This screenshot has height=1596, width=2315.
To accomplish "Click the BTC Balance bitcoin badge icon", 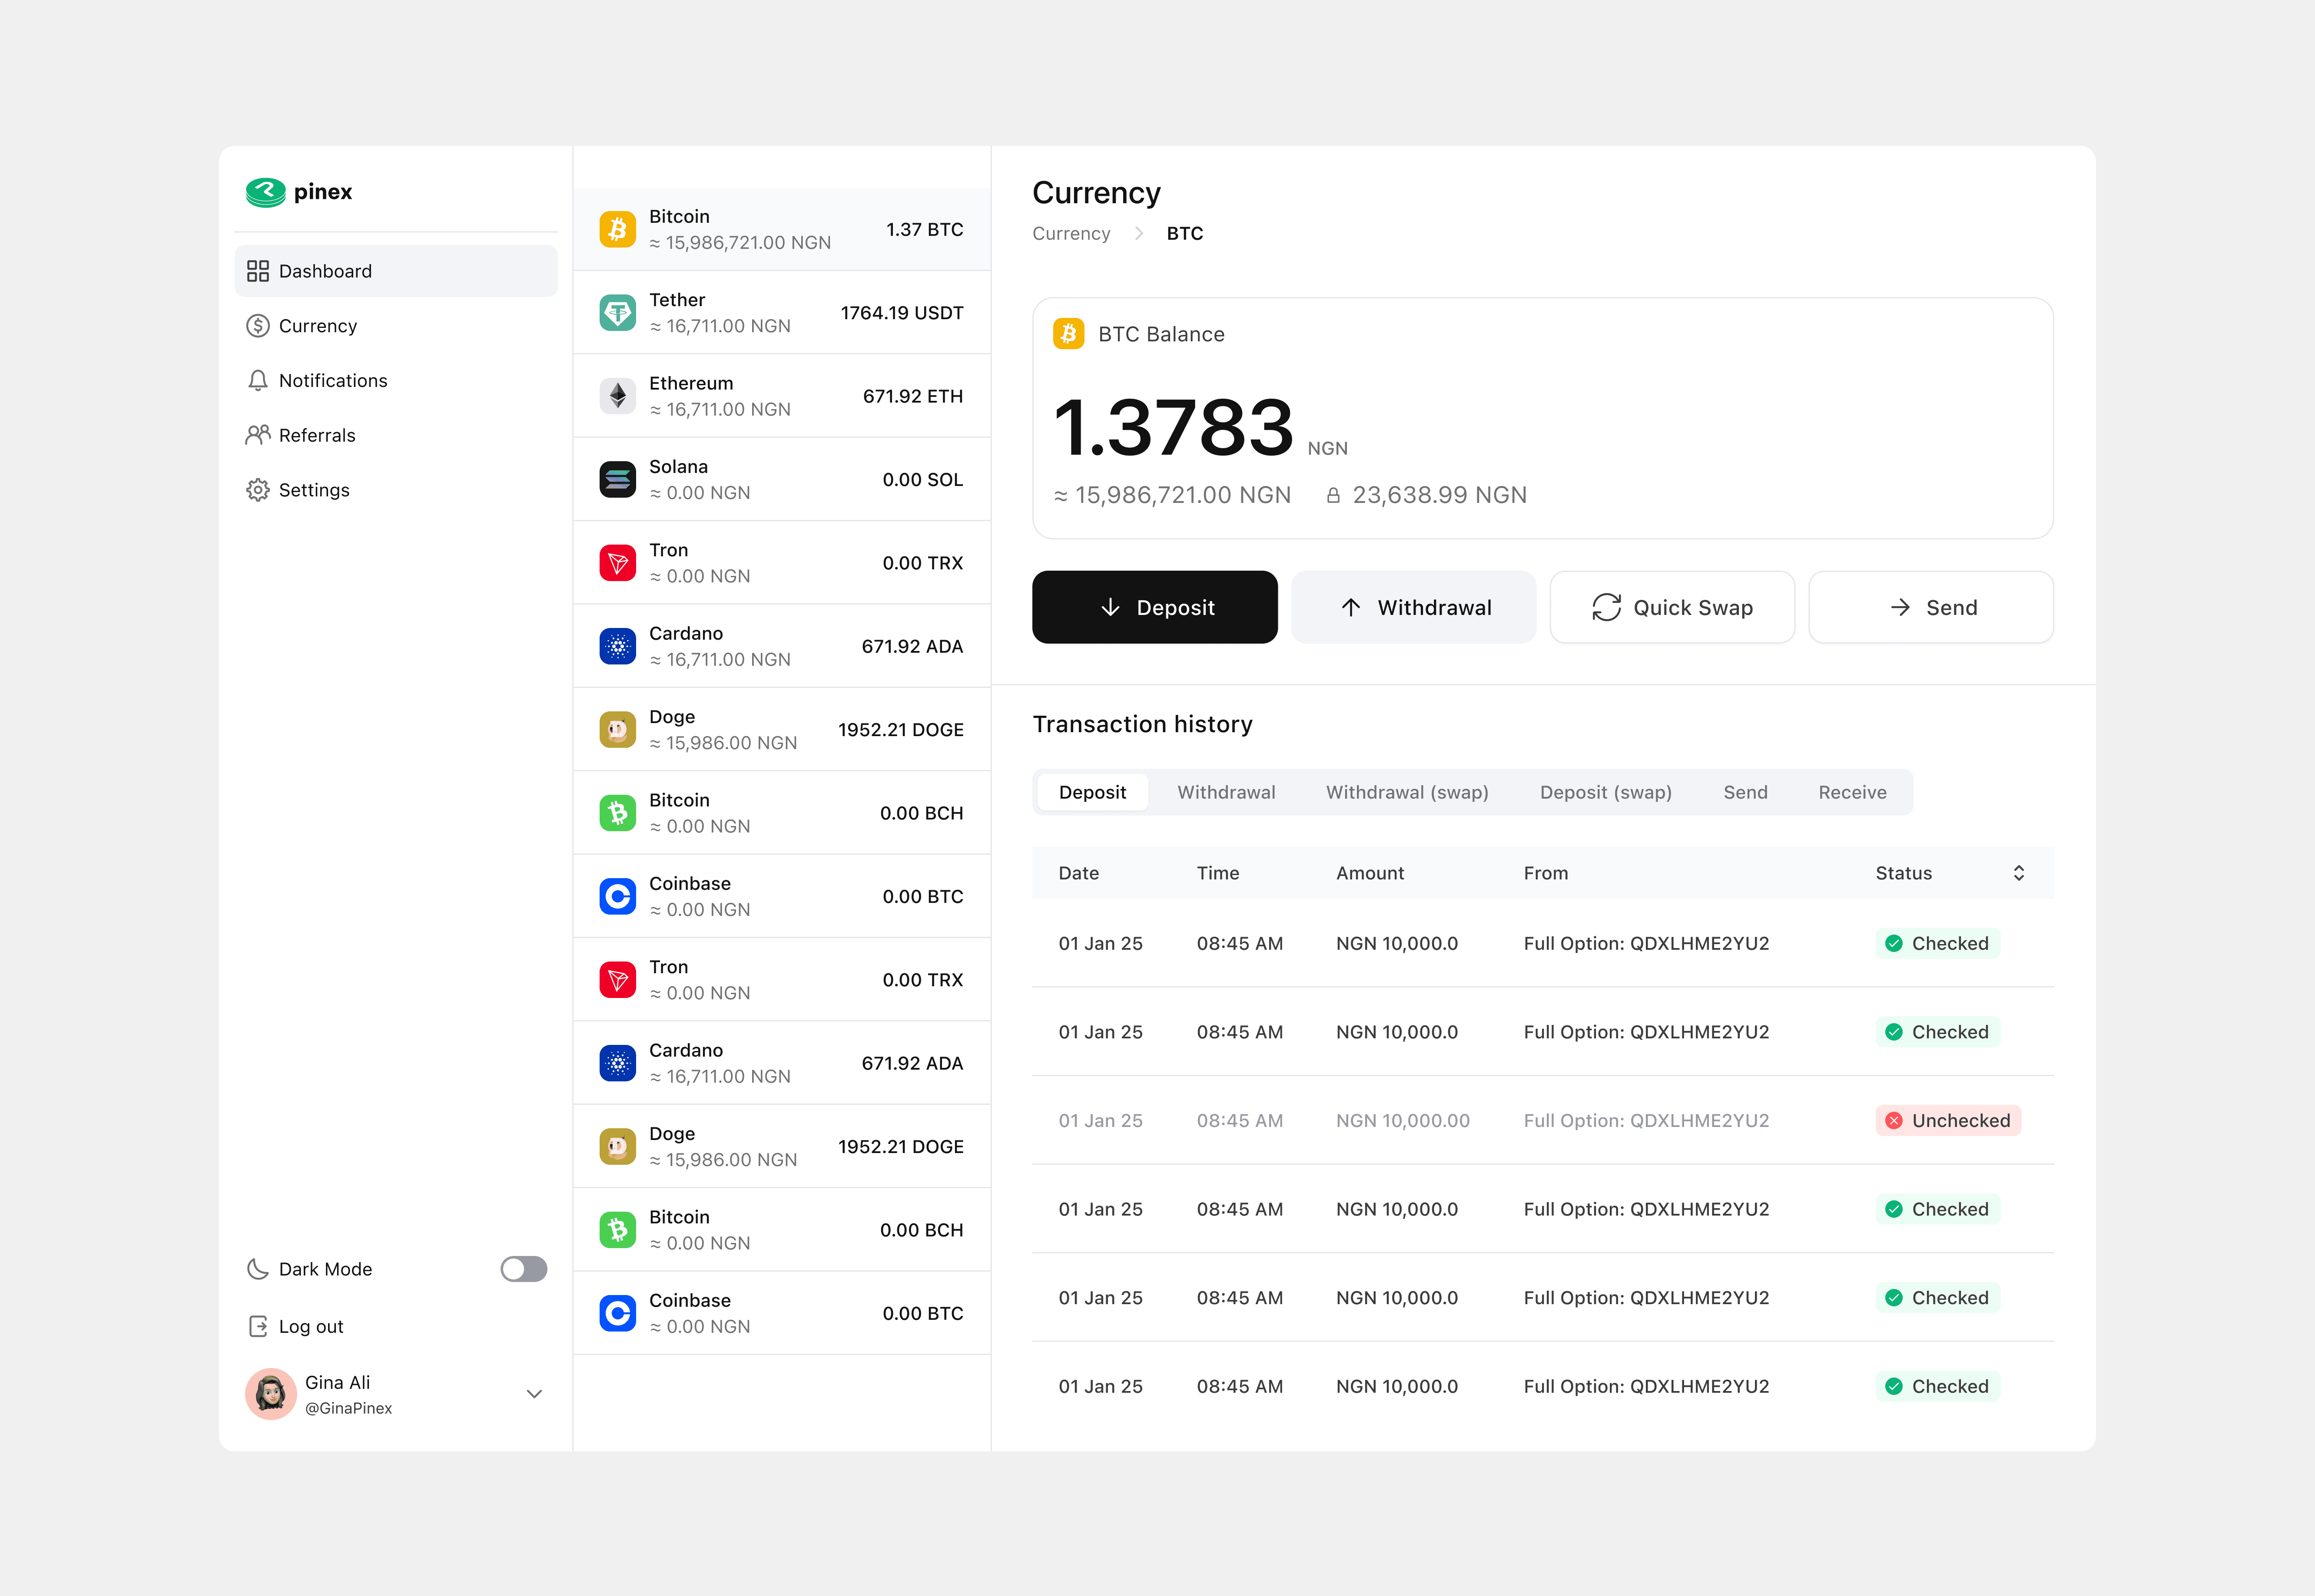I will coord(1068,333).
